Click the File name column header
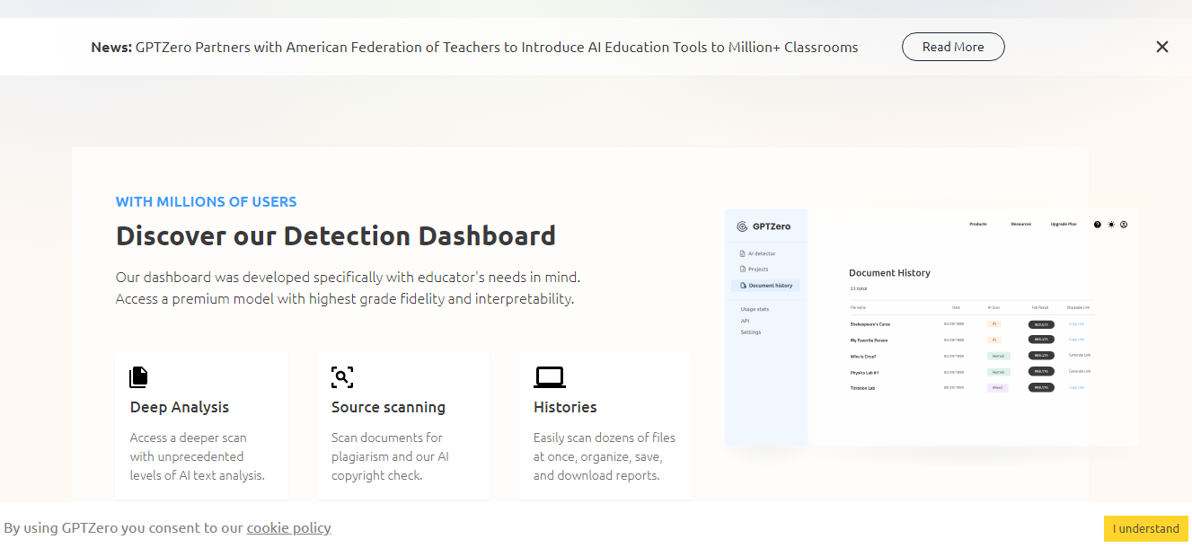This screenshot has width=1192, height=548. pyautogui.click(x=858, y=307)
